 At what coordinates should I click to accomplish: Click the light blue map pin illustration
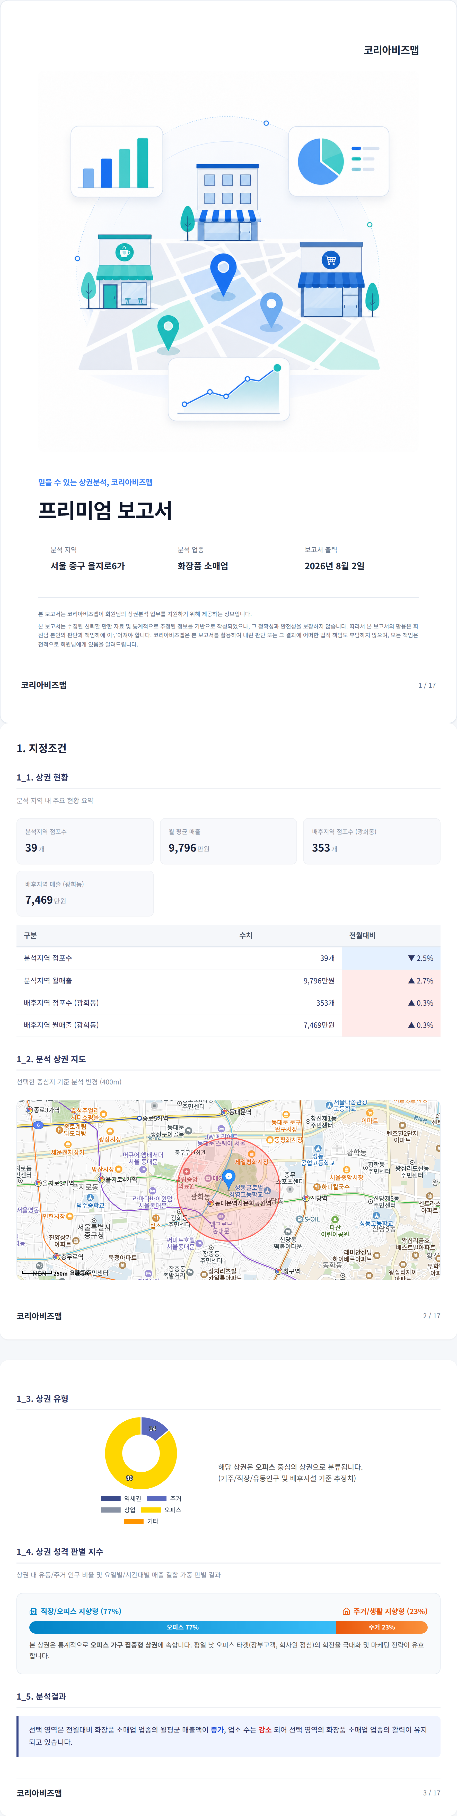271,310
